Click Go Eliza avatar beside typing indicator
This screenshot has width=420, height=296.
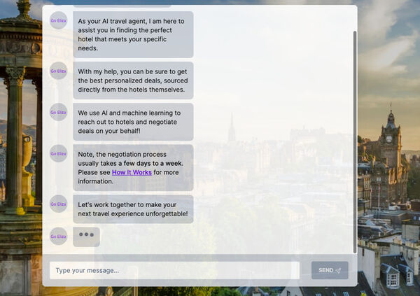point(58,237)
